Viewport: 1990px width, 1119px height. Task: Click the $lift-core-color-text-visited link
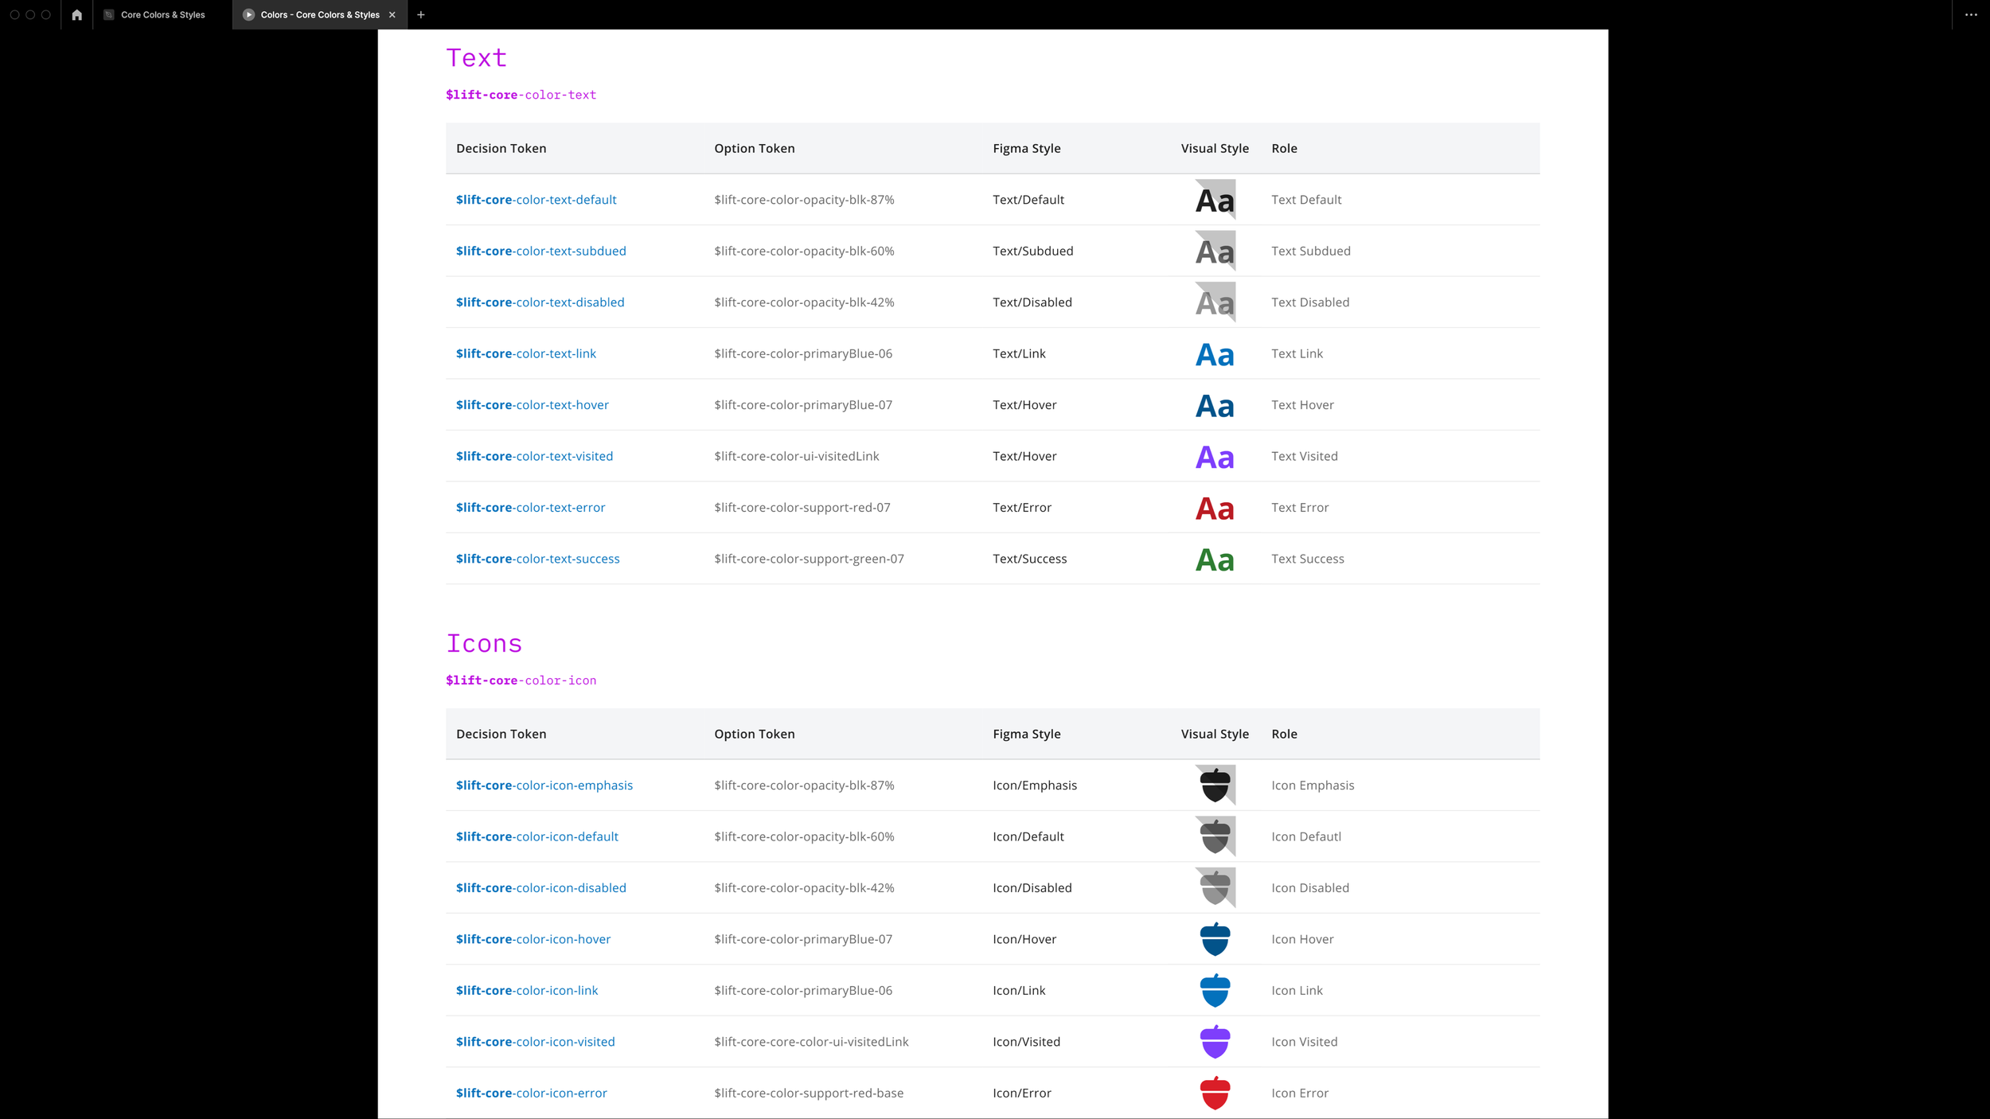534,456
